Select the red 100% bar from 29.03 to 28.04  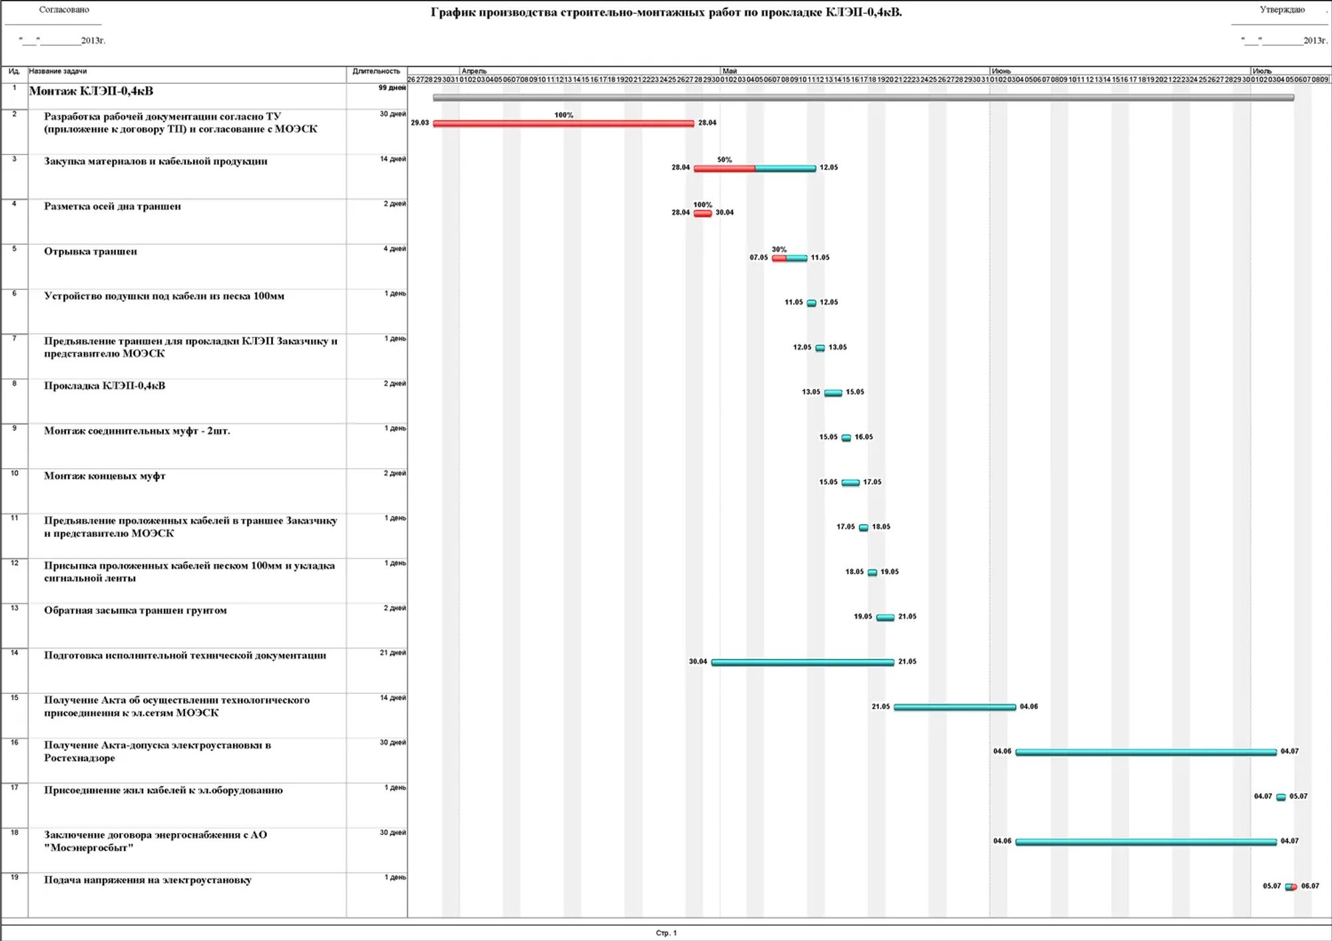(x=563, y=123)
